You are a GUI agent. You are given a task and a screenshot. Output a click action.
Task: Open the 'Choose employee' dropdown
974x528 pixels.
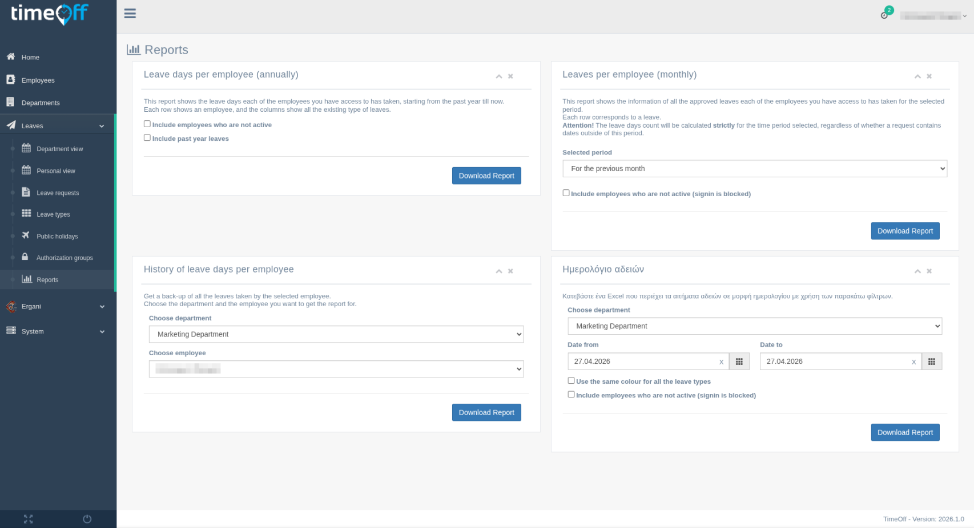coord(336,369)
